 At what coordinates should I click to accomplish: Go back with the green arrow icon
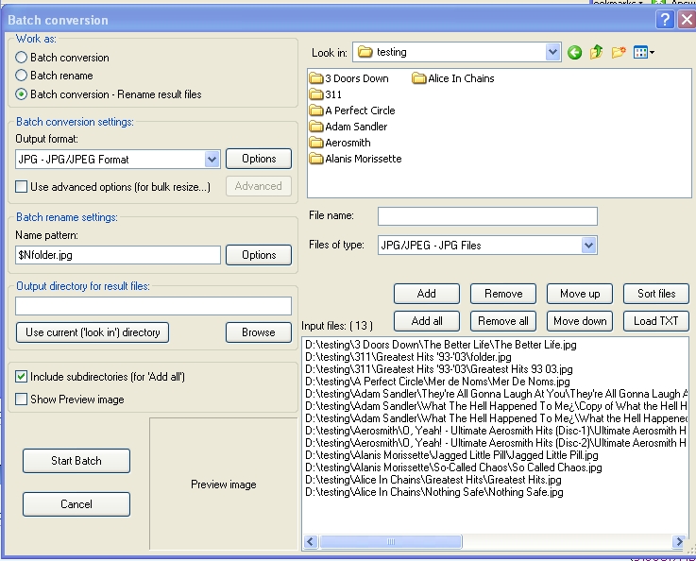tap(574, 53)
